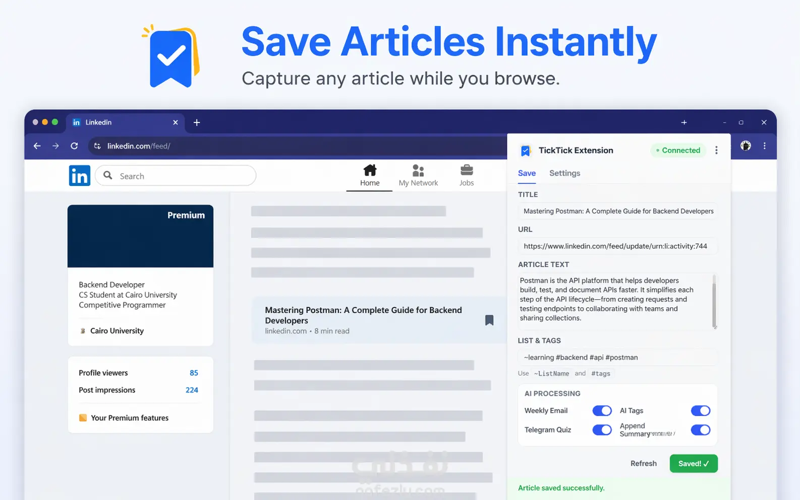Open a new tab with the plus icon next to the Linkedin tab

(x=197, y=122)
